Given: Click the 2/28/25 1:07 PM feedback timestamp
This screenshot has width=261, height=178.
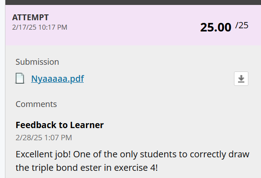Looking at the screenshot, I should click(x=44, y=138).
